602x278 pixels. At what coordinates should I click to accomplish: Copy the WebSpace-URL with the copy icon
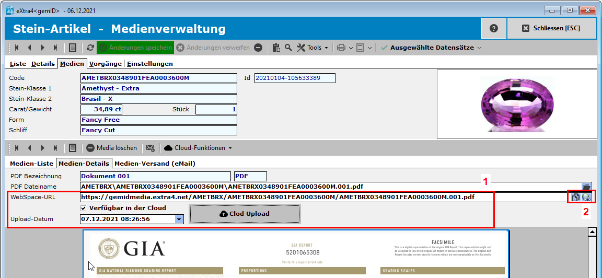click(x=575, y=198)
